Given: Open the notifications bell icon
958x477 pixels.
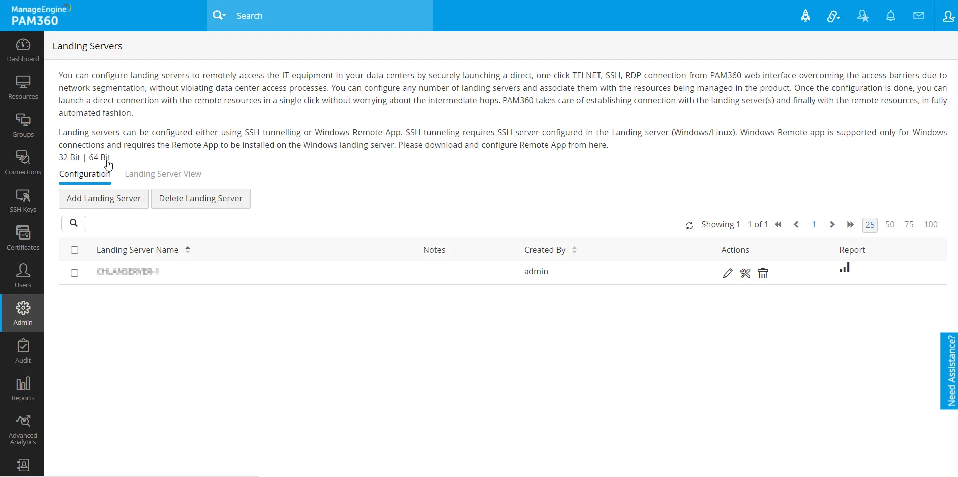Looking at the screenshot, I should [891, 16].
